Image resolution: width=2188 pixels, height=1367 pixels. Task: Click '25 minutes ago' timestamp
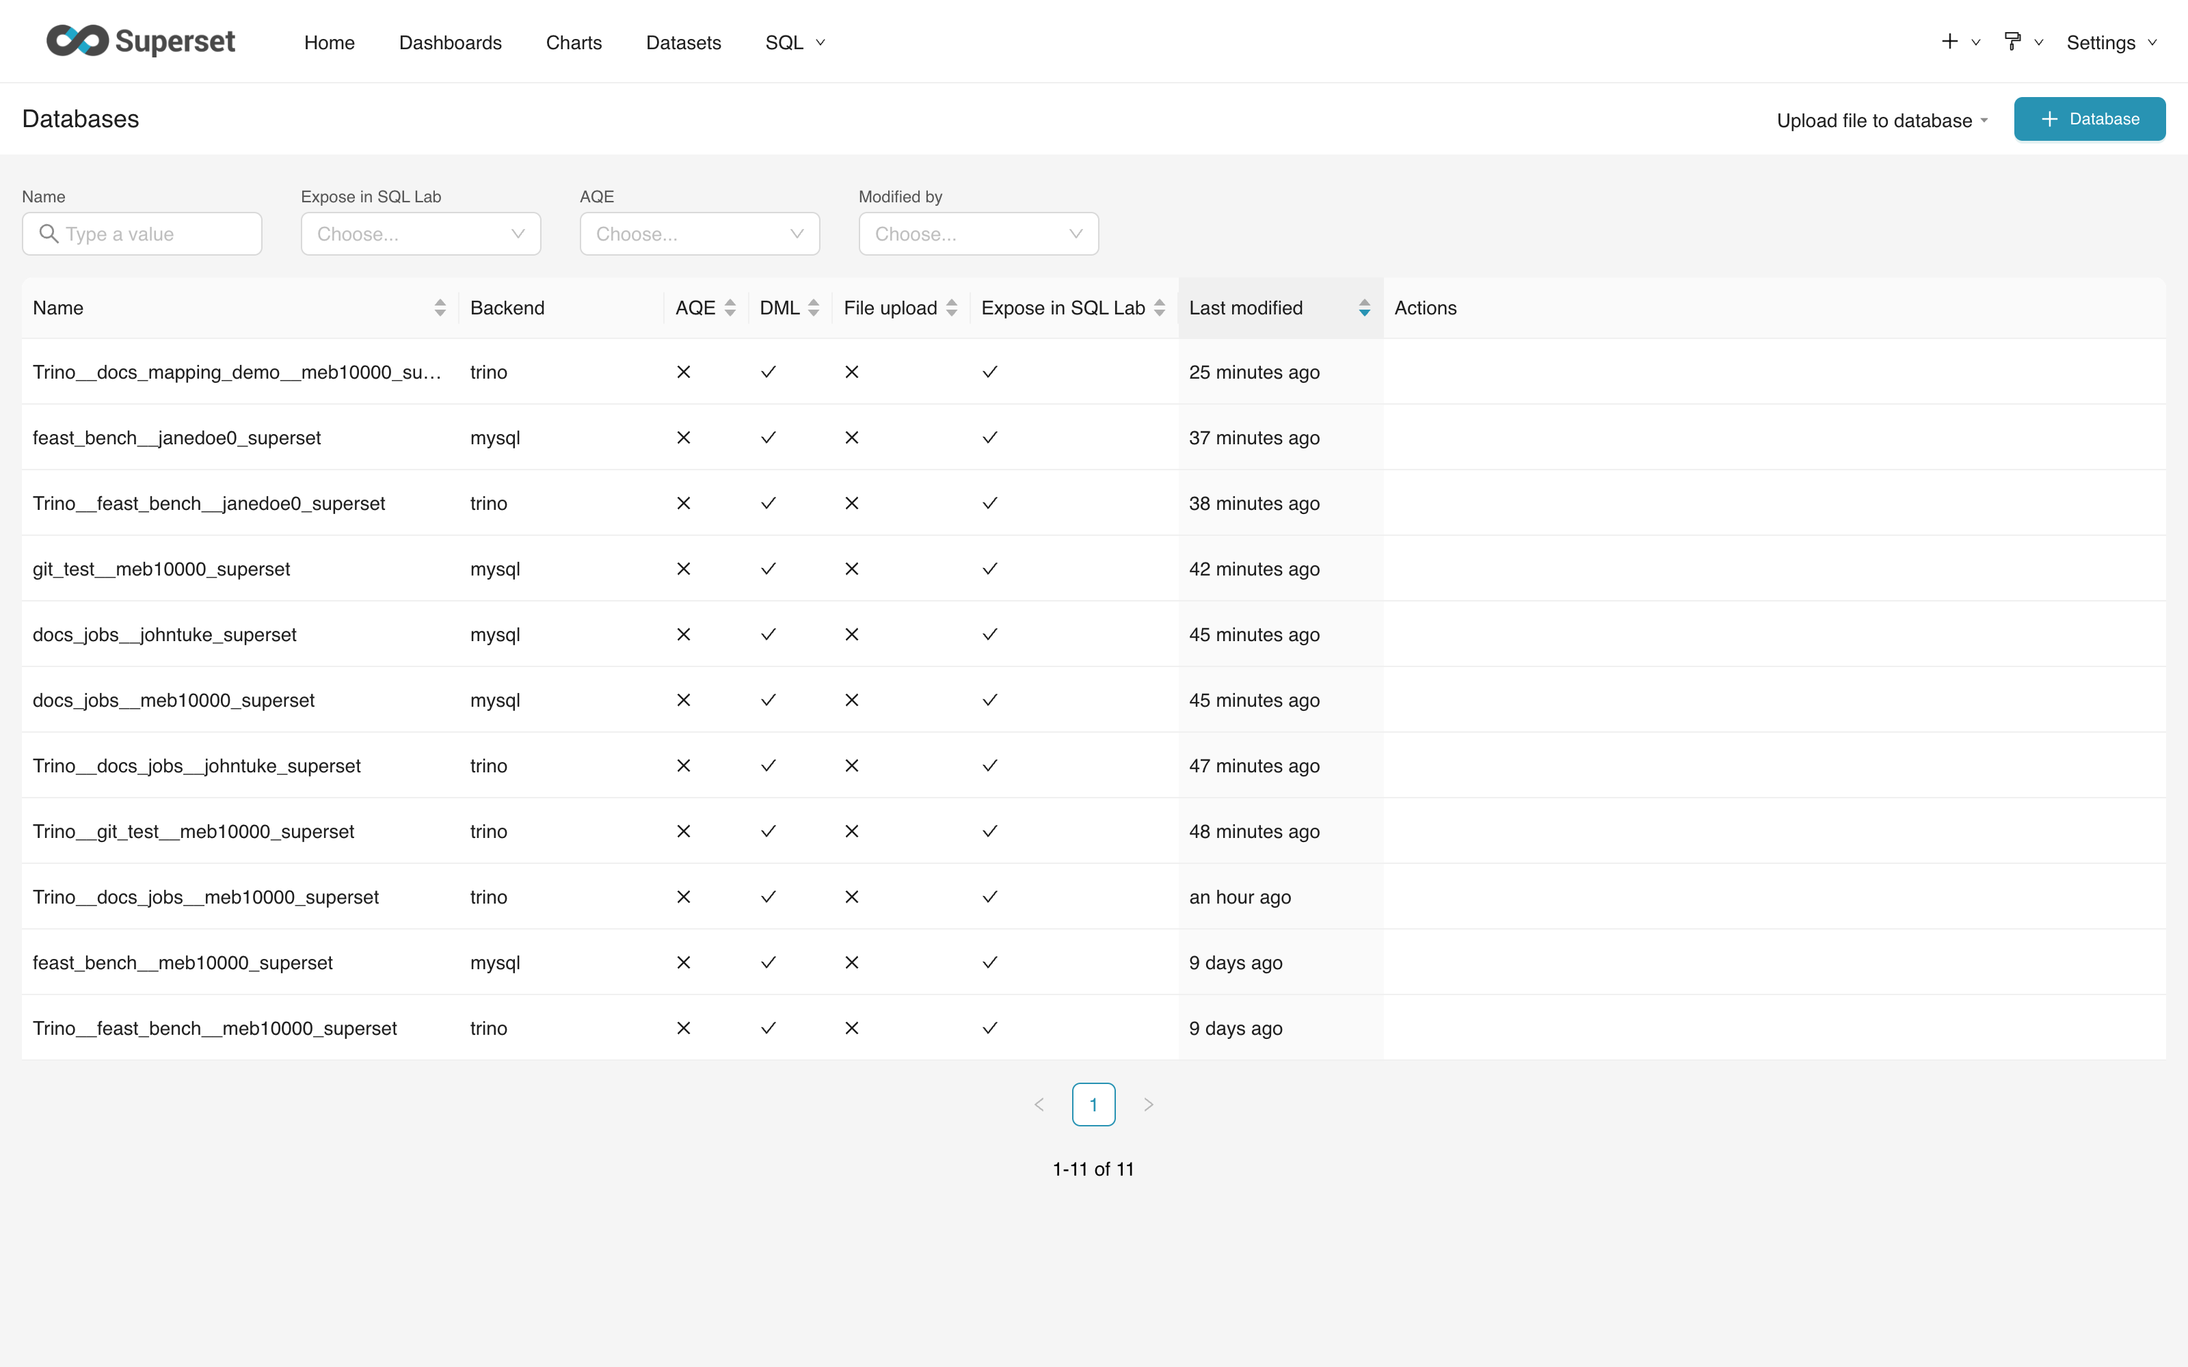(x=1254, y=373)
